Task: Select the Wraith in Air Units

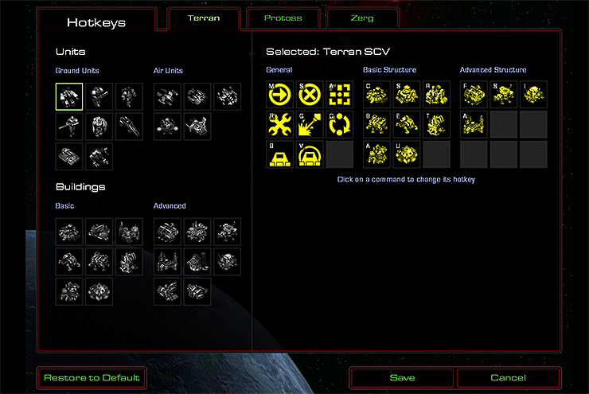Action: pos(167,96)
